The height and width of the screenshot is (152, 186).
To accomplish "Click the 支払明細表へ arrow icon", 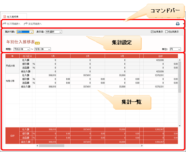I will click(x=26, y=23).
